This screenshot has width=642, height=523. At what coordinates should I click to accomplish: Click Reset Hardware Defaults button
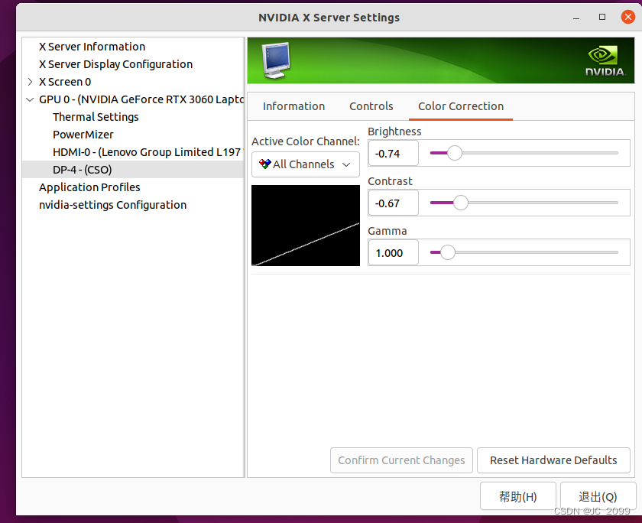553,460
